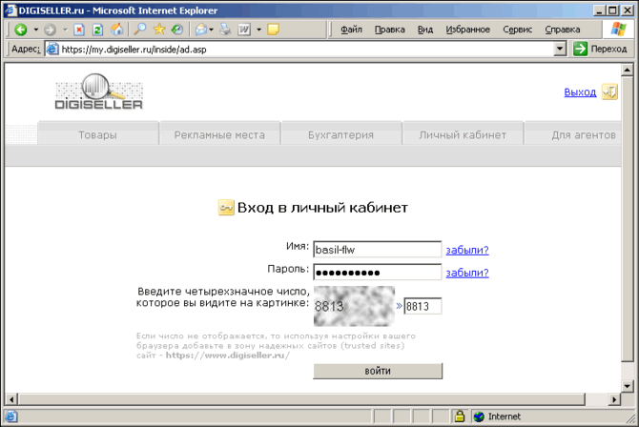The height and width of the screenshot is (427, 639).
Task: Open the Back button history dropdown
Action: click(x=36, y=30)
